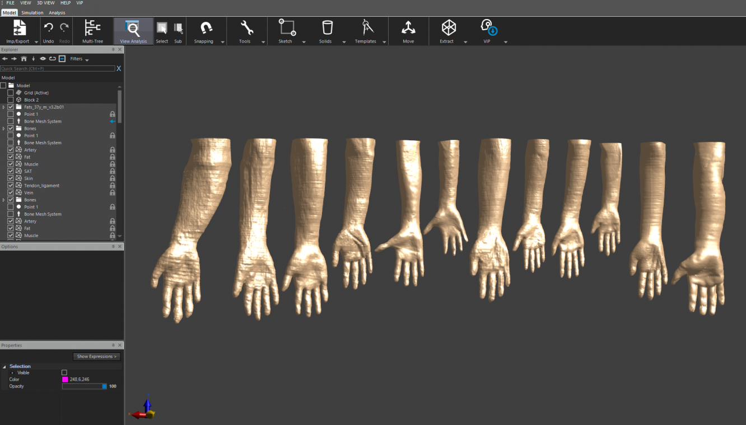
Task: Click the magenta color swatch in Properties
Action: pos(64,379)
